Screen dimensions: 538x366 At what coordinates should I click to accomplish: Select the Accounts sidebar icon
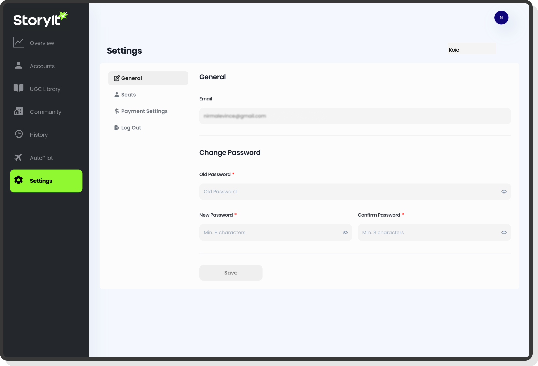coord(18,66)
